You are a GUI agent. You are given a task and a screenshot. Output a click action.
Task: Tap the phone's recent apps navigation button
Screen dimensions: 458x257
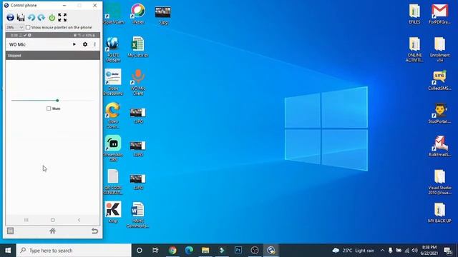click(26, 220)
